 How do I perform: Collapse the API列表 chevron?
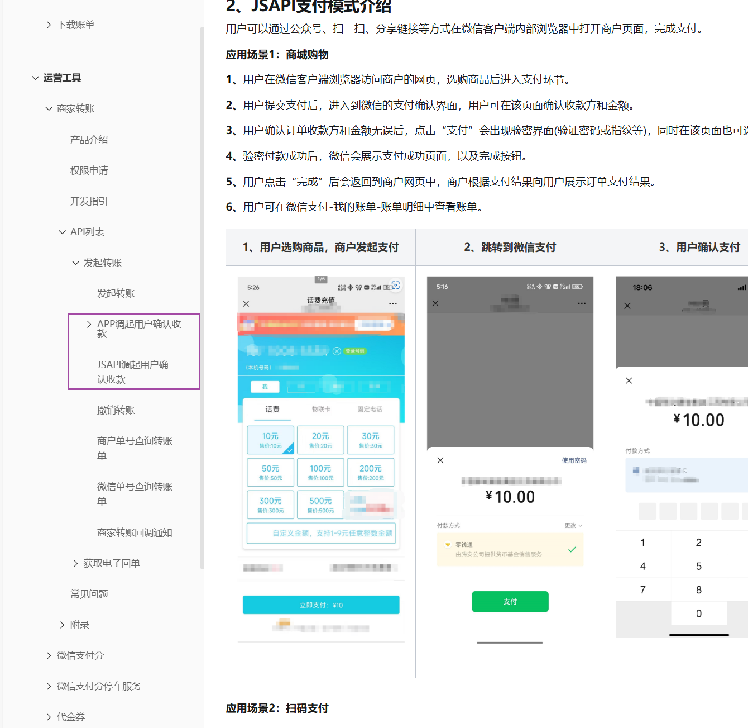[63, 232]
